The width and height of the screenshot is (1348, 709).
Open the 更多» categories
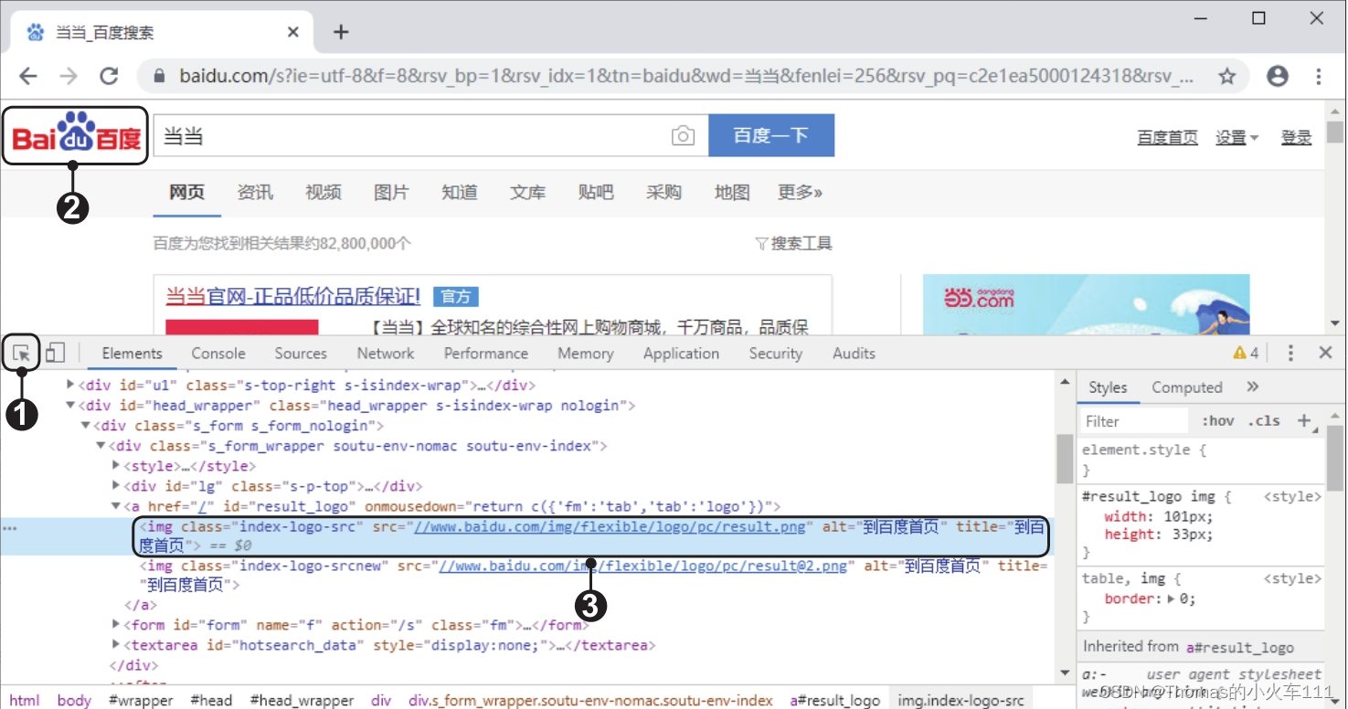click(x=801, y=193)
